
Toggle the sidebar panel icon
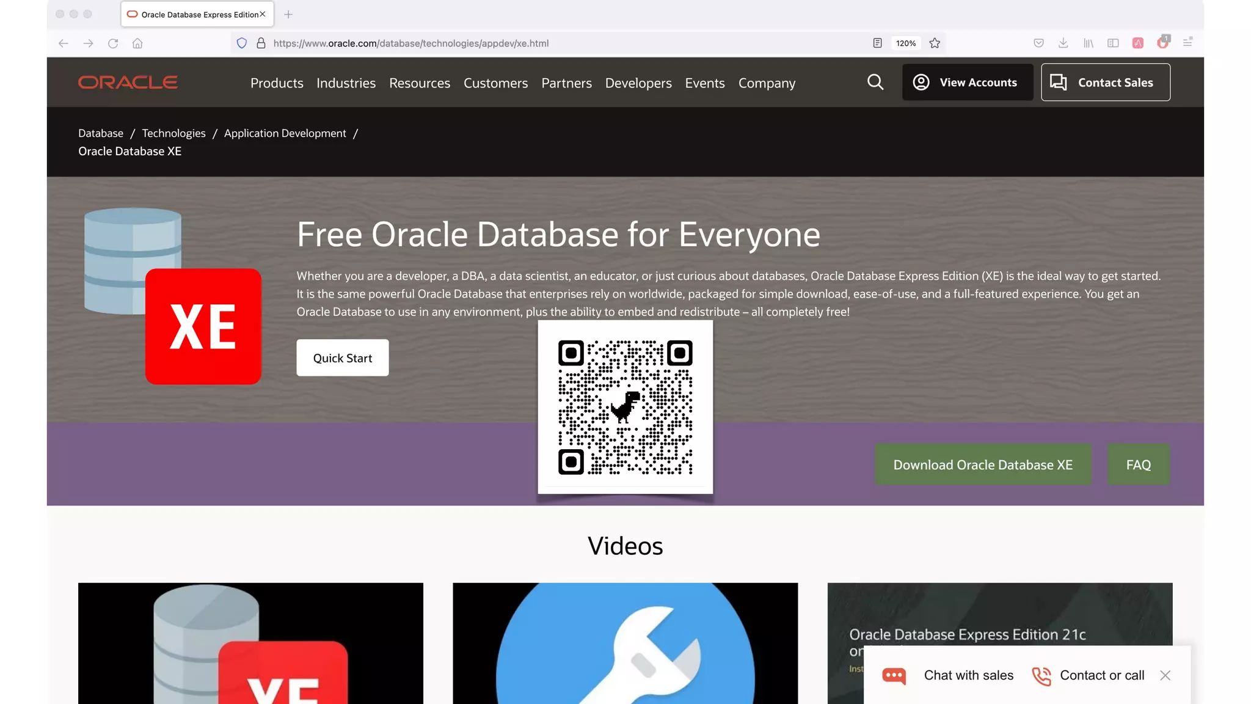pyautogui.click(x=1113, y=43)
